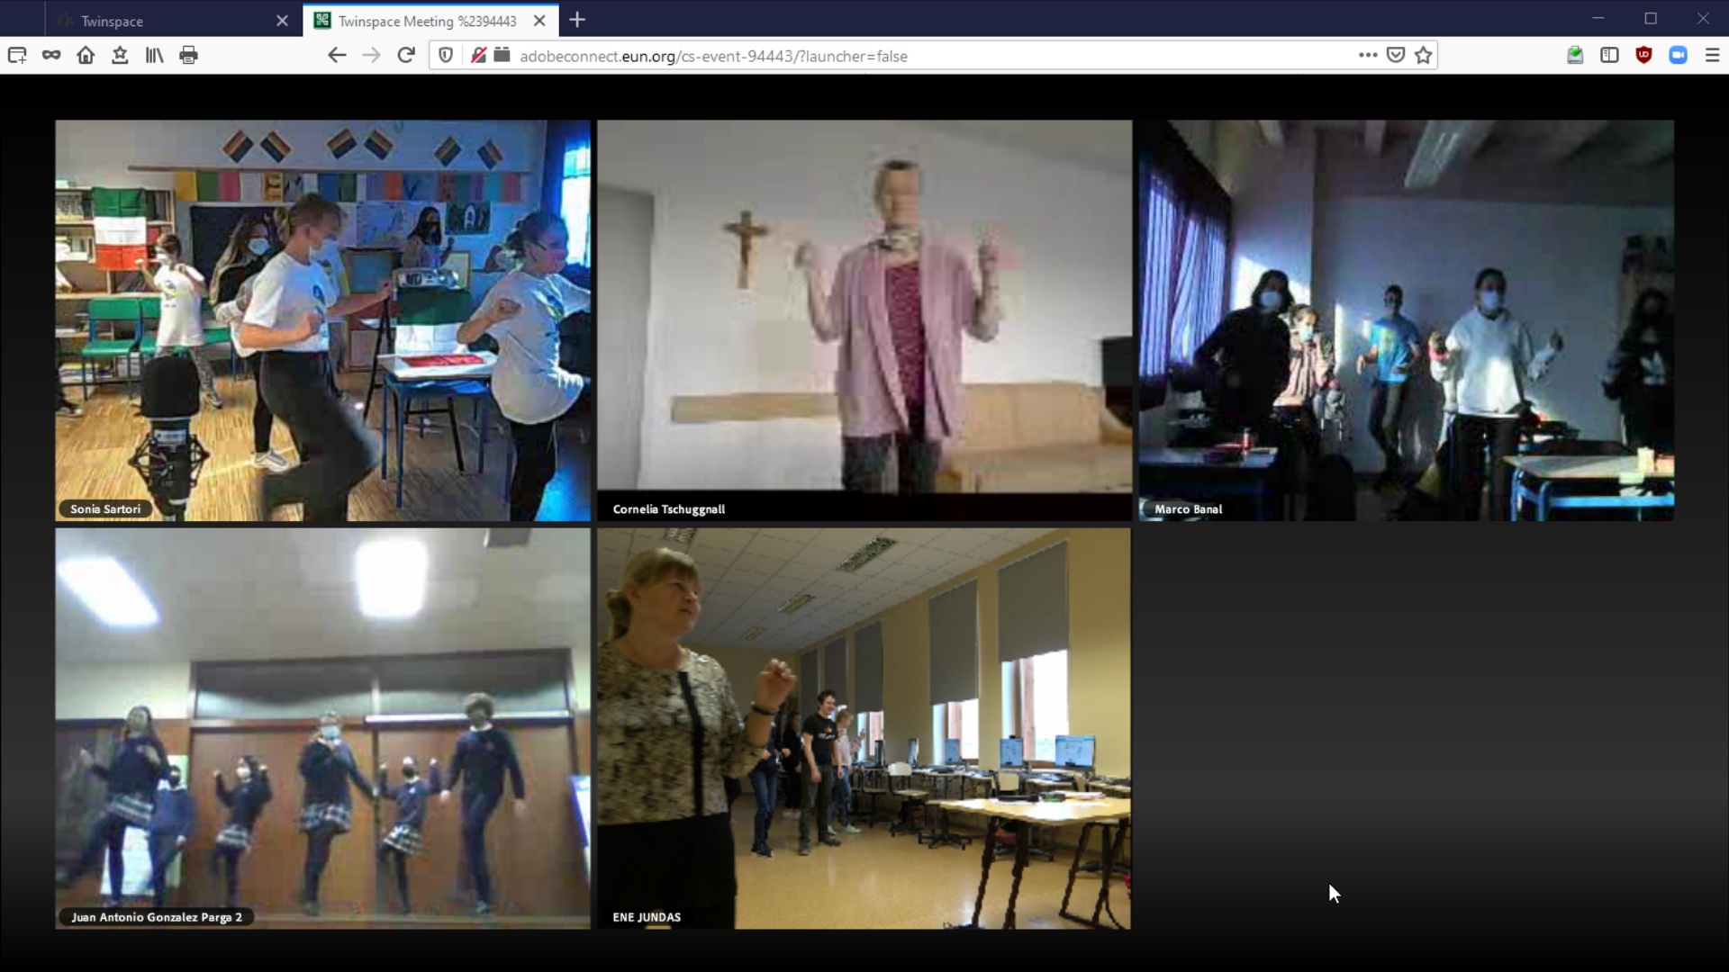This screenshot has height=972, width=1729.
Task: Open the downloads extension icon
Action: click(1575, 56)
